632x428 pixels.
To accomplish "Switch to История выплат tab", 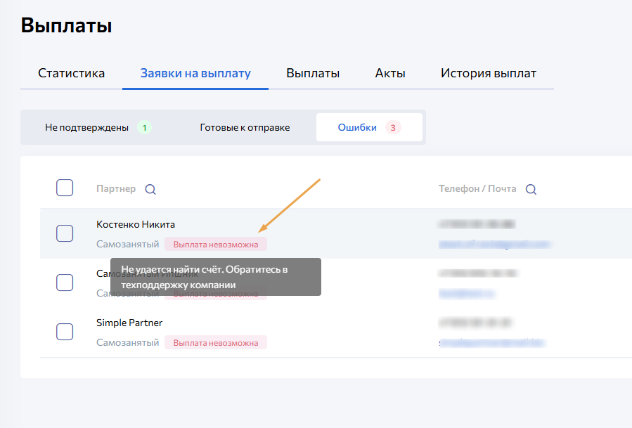I will coord(489,73).
